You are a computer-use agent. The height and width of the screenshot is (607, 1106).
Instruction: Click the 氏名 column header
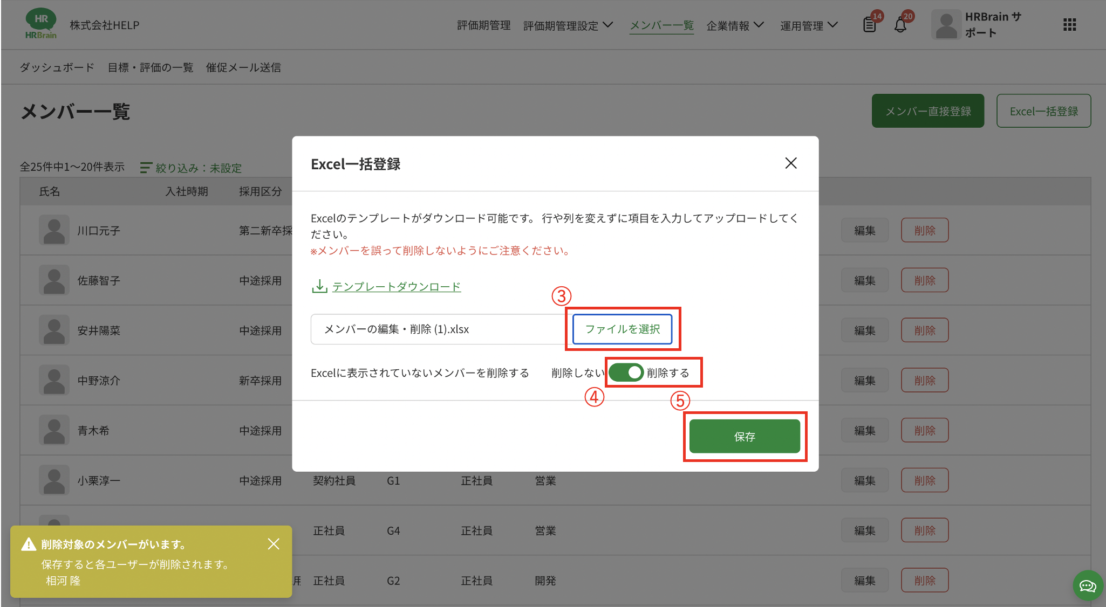coord(50,191)
